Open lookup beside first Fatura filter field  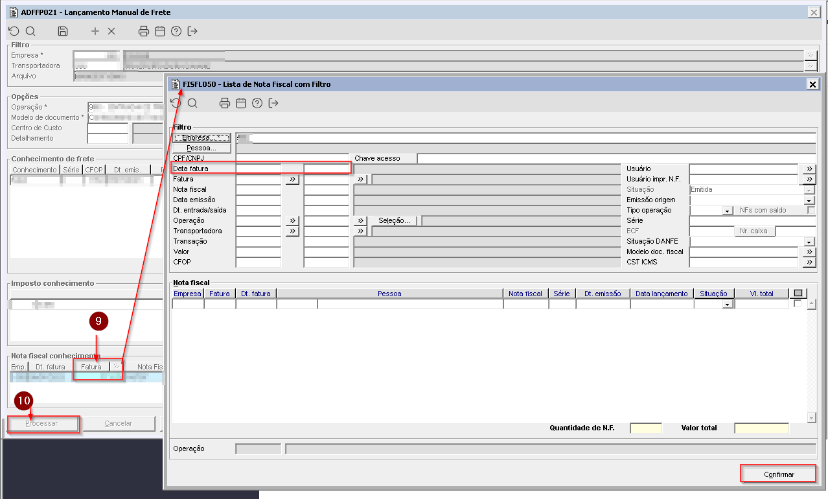click(x=292, y=179)
